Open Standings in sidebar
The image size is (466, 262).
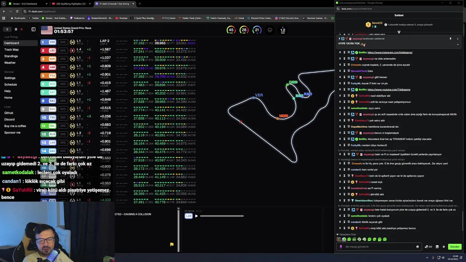11,56
